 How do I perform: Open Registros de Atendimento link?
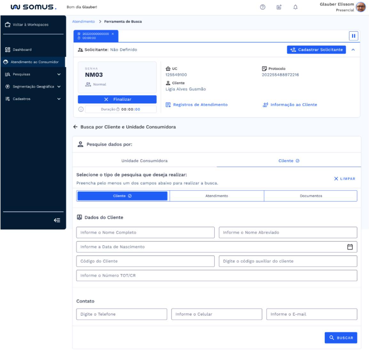pos(197,105)
